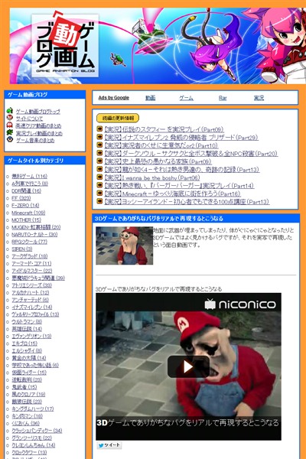Click the icon beside 実況プレイ動画のまとめ
Screen dimensions: 306x459
coord(10,132)
